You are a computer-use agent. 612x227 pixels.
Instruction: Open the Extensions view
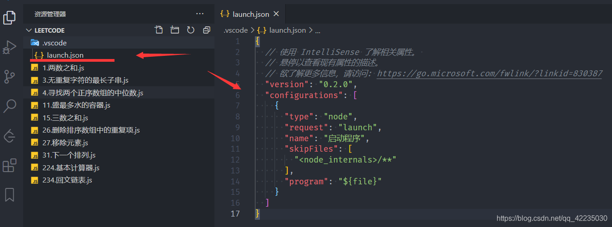[10, 165]
